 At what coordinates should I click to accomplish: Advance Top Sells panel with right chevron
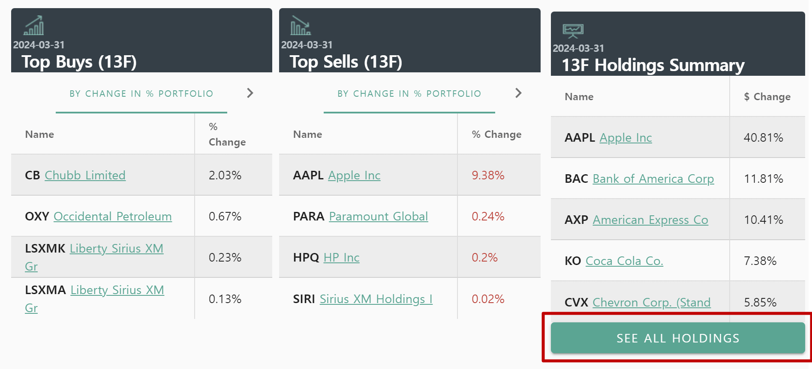(518, 93)
